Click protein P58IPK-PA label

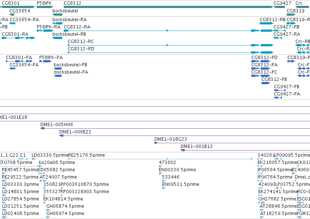(51, 58)
